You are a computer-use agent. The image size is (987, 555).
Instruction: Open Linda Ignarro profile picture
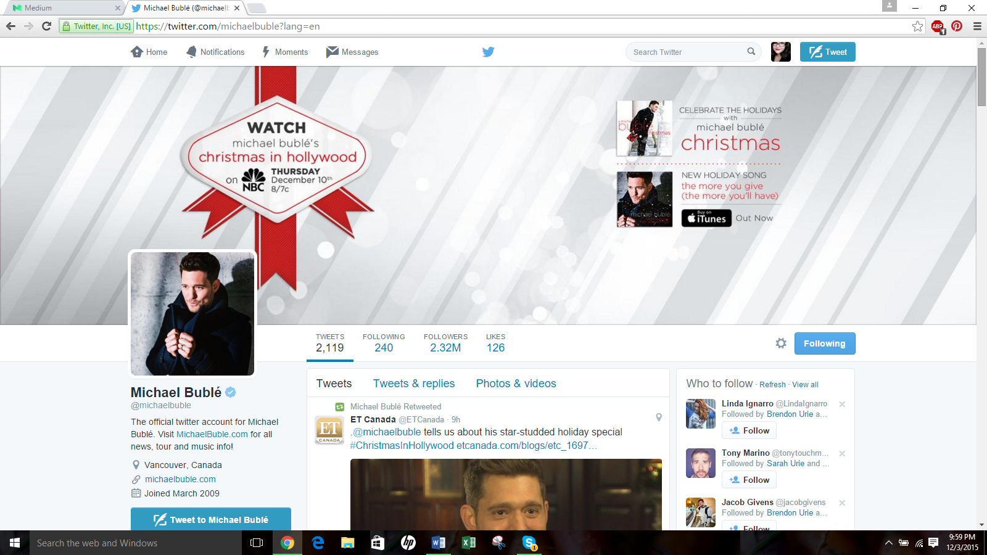click(x=701, y=414)
